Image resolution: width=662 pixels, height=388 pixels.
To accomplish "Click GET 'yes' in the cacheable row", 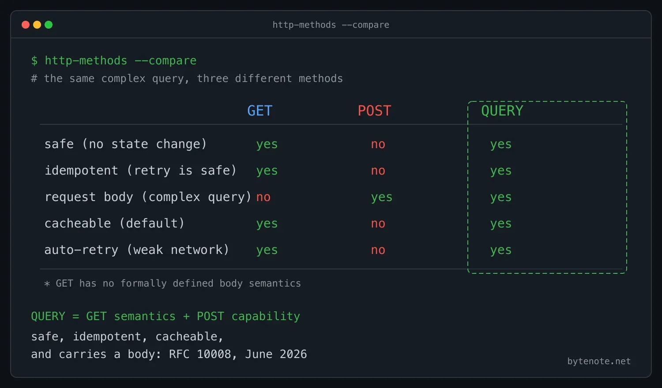I will coord(267,224).
